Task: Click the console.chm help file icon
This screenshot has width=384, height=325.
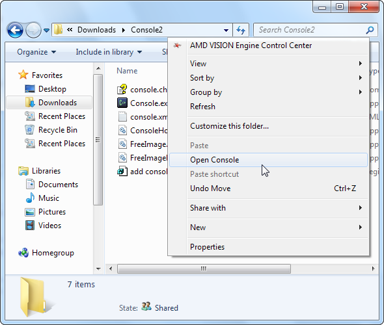Action: tap(122, 89)
